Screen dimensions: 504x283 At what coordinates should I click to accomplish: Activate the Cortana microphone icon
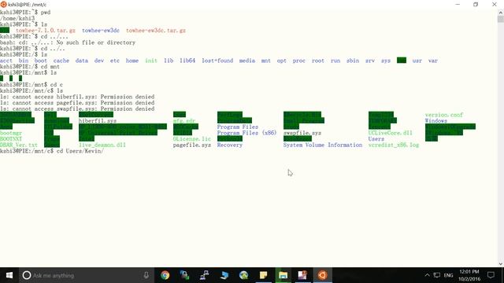click(x=146, y=275)
